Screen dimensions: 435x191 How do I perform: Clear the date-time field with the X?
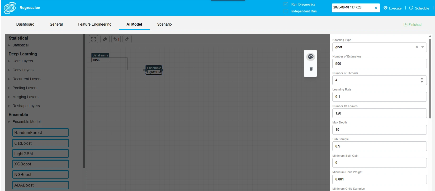(x=376, y=8)
